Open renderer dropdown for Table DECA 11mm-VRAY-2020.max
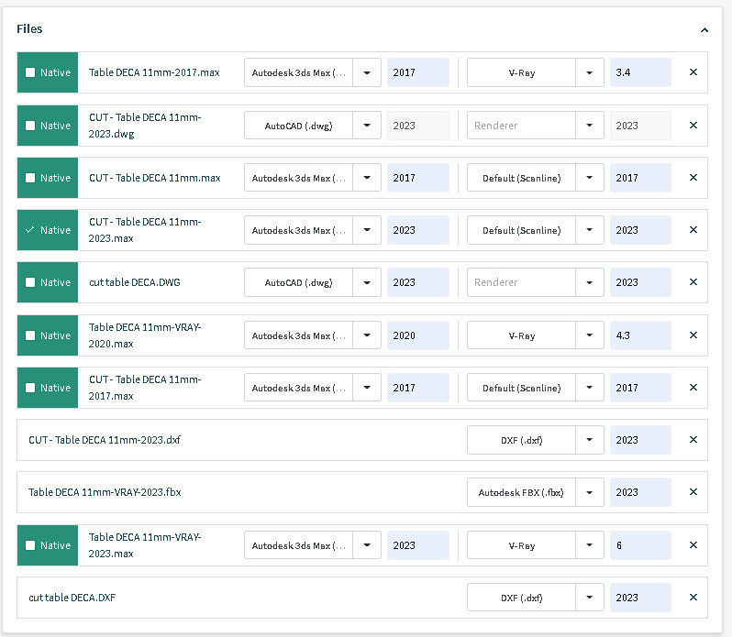This screenshot has height=637, width=732. [x=590, y=335]
